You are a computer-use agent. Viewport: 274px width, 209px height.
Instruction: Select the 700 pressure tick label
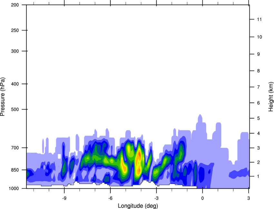(x=15, y=148)
